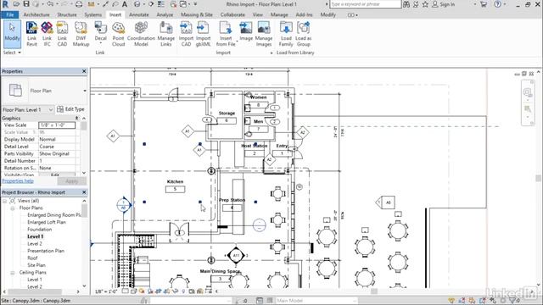Click the Save icon in quick access toolbar
The height and width of the screenshot is (305, 543).
point(26,4)
